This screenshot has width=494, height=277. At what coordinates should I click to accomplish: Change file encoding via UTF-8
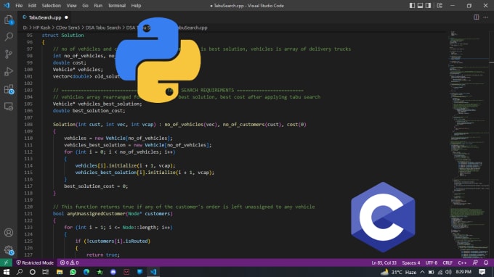[432, 262]
